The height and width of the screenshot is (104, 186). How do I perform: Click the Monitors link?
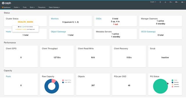coord(55,18)
